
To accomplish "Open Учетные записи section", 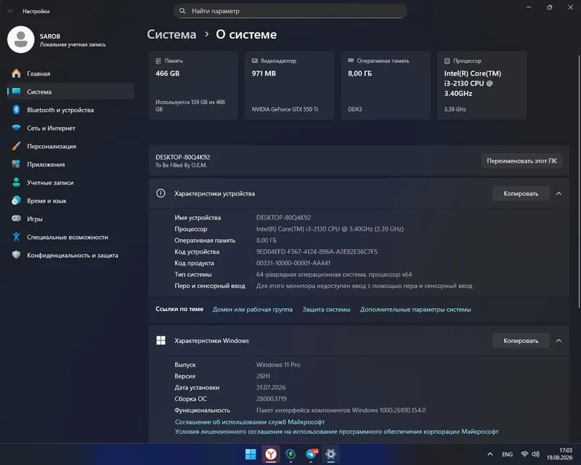I will click(x=70, y=182).
